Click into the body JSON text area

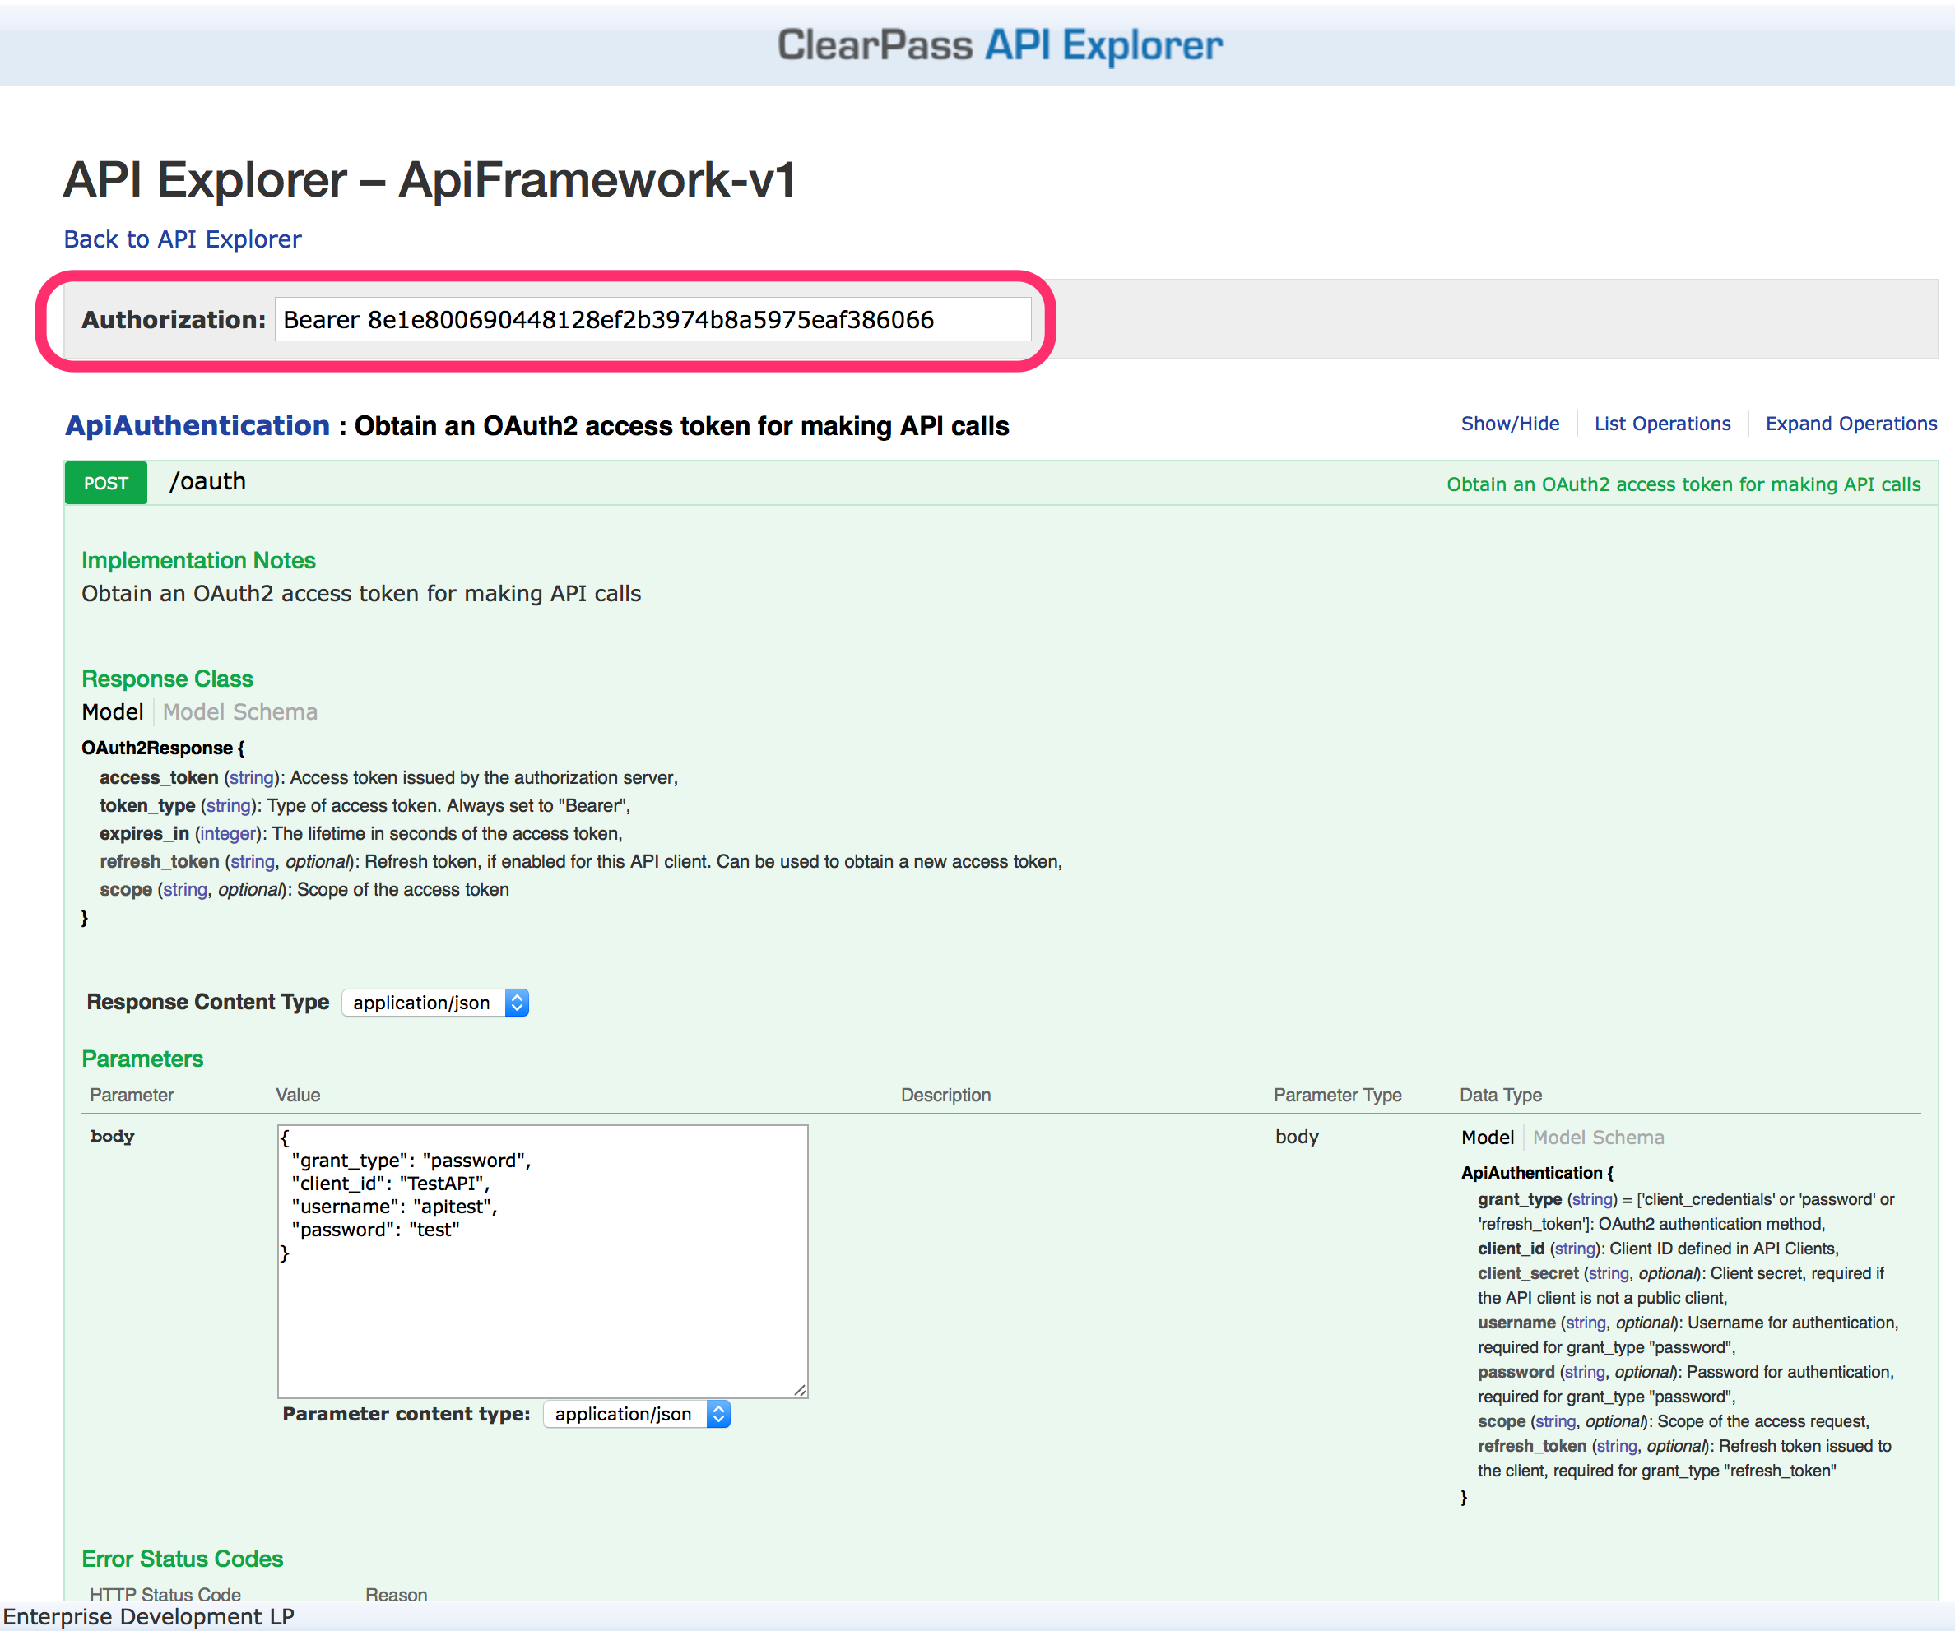click(x=543, y=1261)
